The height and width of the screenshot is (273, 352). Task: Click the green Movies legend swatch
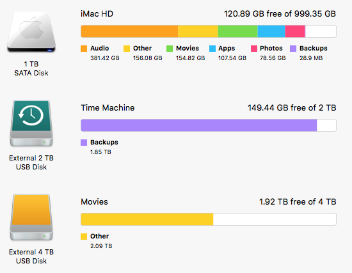point(170,49)
